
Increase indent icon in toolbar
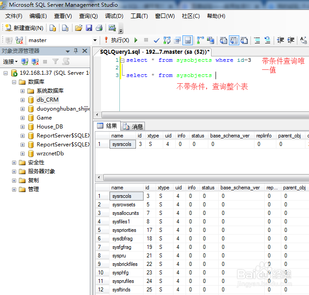click(291, 40)
